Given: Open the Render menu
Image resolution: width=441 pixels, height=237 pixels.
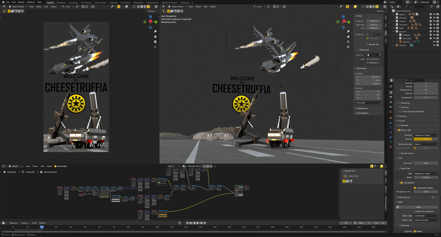Looking at the screenshot, I should [x=21, y=2].
